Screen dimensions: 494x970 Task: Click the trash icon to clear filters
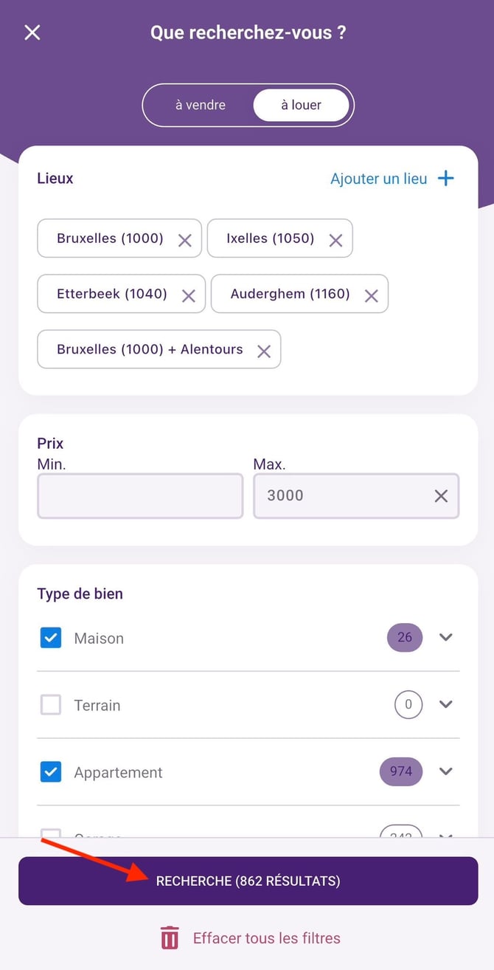[x=169, y=938]
